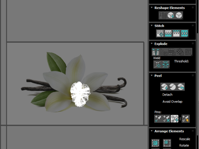199x149 pixels.
Task: Grab the Peel rollout grip handle
Action: [193, 75]
